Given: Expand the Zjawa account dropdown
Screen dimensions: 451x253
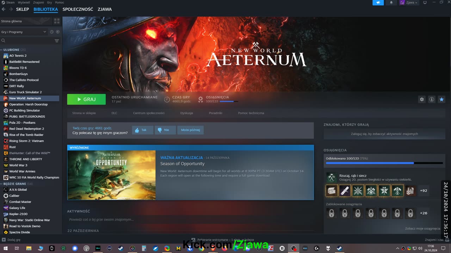Looking at the screenshot, I should 409,2.
